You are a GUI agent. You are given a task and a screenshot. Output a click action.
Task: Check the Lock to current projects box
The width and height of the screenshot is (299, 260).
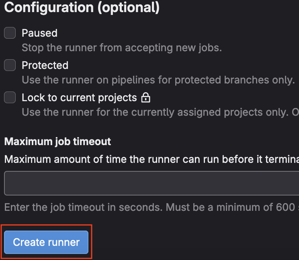point(10,98)
